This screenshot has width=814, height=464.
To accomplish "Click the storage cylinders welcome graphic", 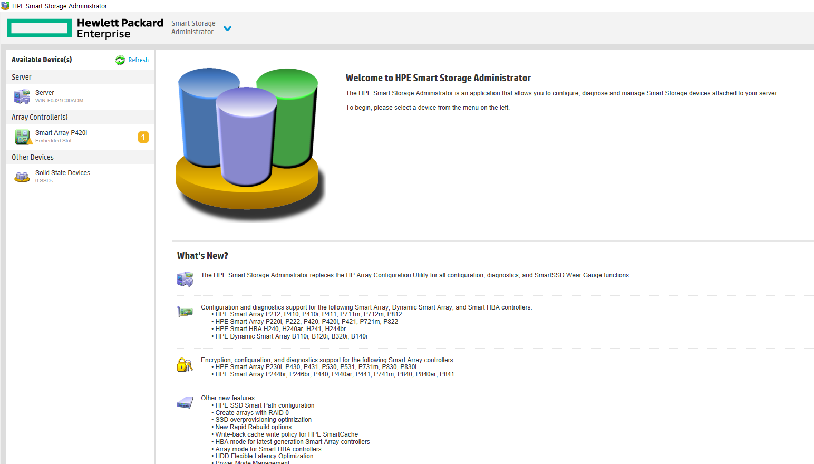I will [250, 144].
